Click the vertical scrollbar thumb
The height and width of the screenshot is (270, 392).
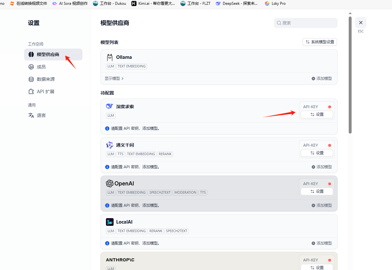point(350,75)
